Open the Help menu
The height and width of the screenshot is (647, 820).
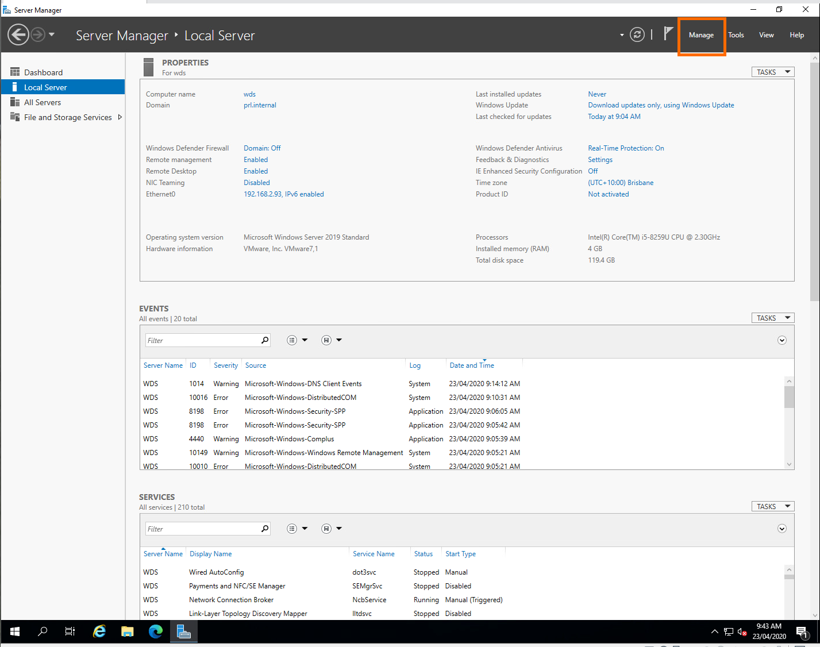[796, 35]
